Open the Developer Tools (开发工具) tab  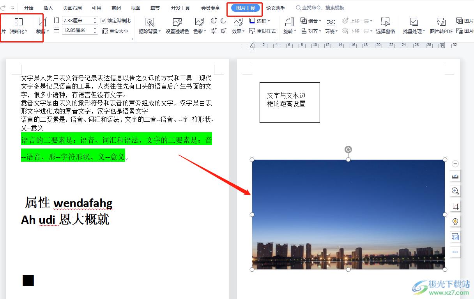pyautogui.click(x=180, y=8)
